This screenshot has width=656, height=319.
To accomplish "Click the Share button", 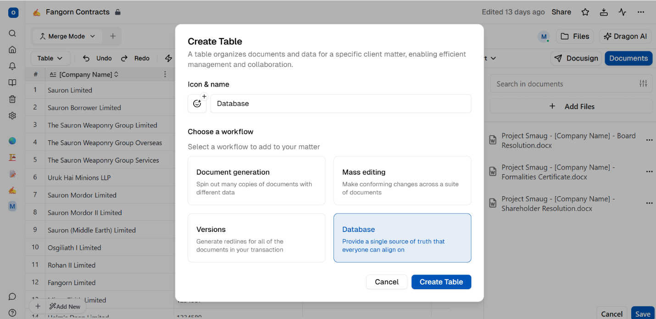I will click(x=561, y=12).
